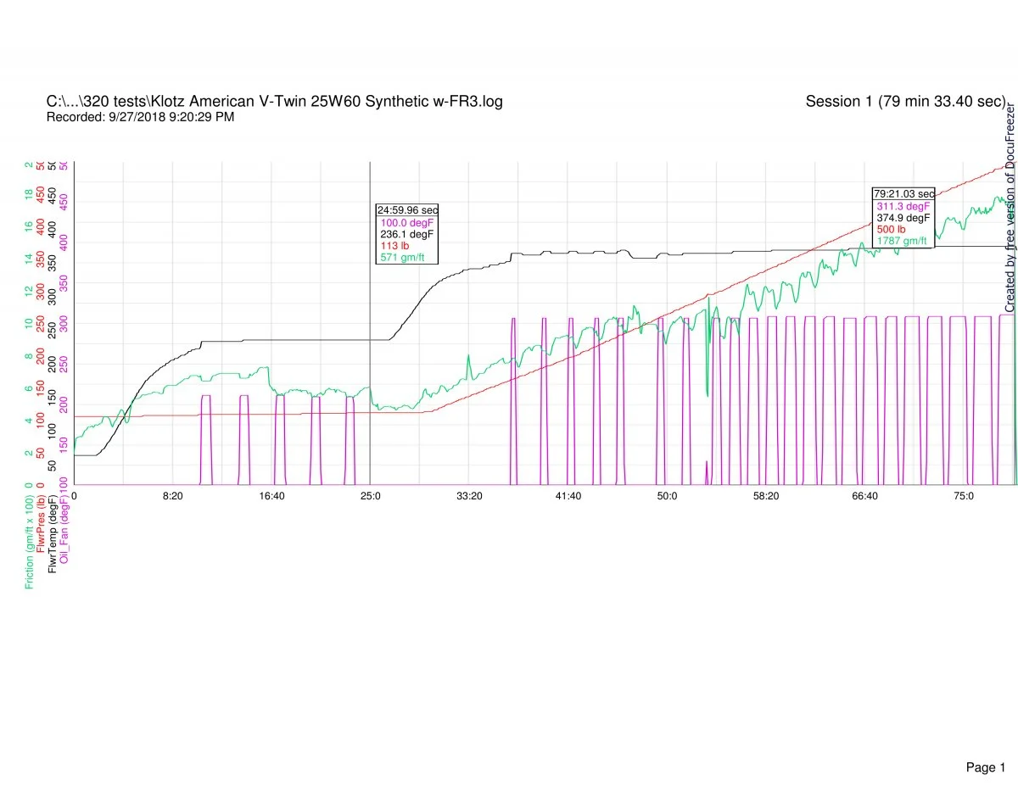This screenshot has height=786, width=1018.
Task: Click the 79:21.03 sec cursor readout header
Action: 903,194
